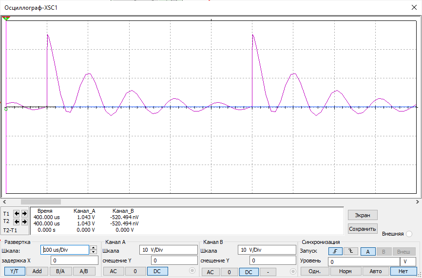Choose normal trigger mode Норм
The height and width of the screenshot is (278, 422).
coord(345,271)
